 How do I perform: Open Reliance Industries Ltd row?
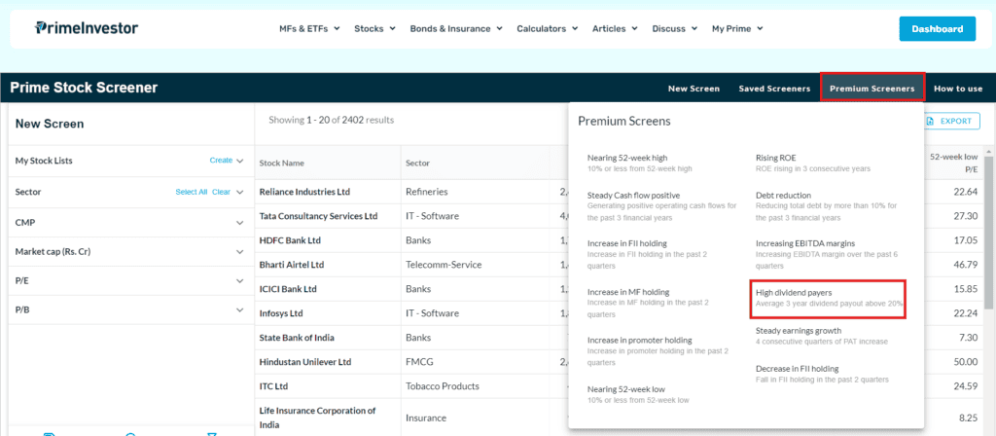pyautogui.click(x=304, y=192)
